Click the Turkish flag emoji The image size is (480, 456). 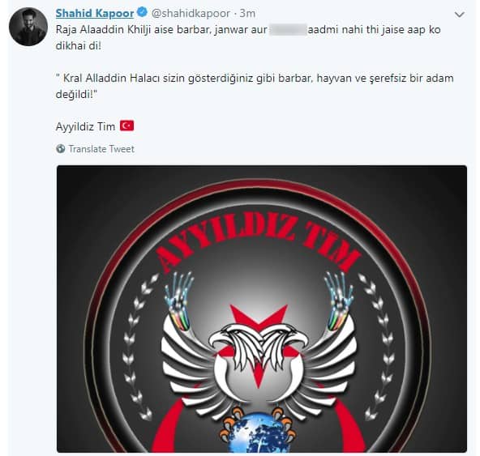click(x=126, y=126)
